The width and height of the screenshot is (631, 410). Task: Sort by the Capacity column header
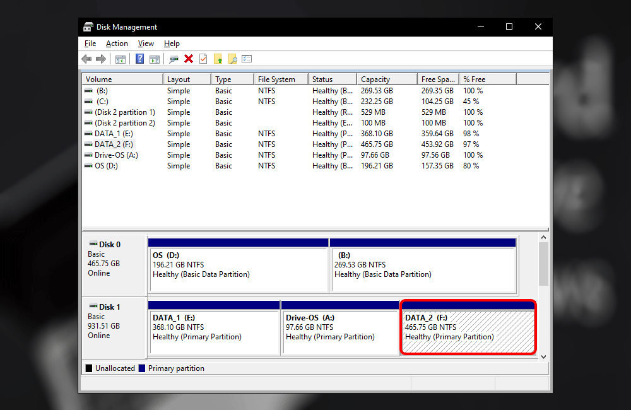(387, 79)
